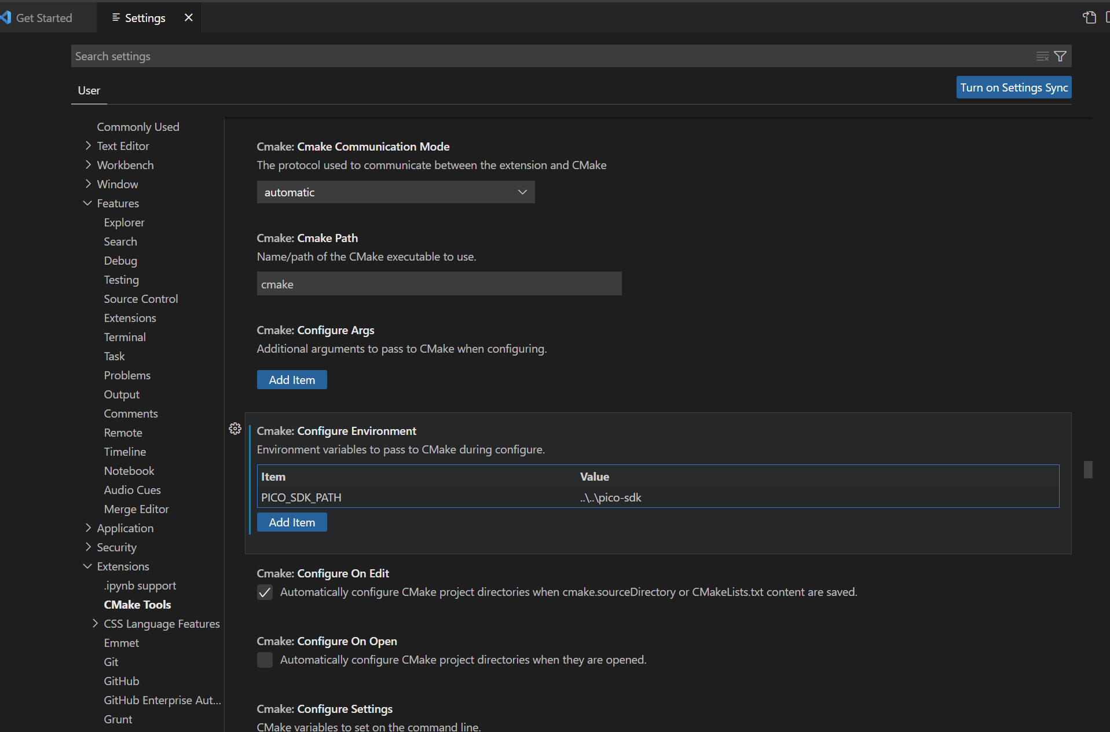Screen dimensions: 1110x732
Task: Open Merge Editor settings category
Action: pos(136,508)
